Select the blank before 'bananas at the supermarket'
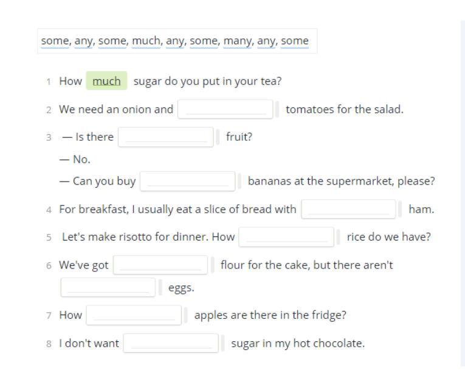This screenshot has width=465, height=382. 187,181
